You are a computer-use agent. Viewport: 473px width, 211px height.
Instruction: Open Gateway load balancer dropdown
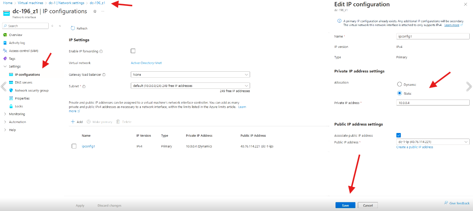click(x=190, y=75)
